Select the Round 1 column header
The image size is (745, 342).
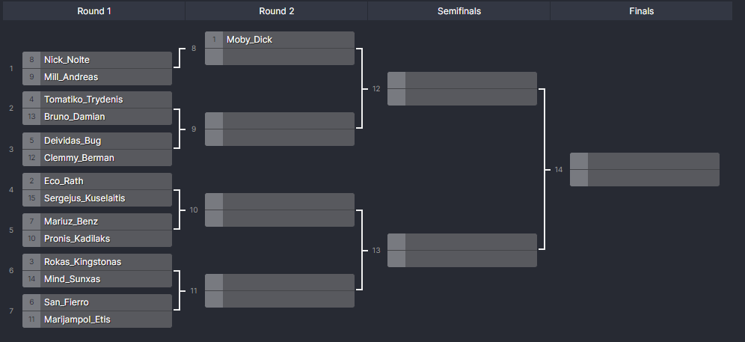pos(94,11)
